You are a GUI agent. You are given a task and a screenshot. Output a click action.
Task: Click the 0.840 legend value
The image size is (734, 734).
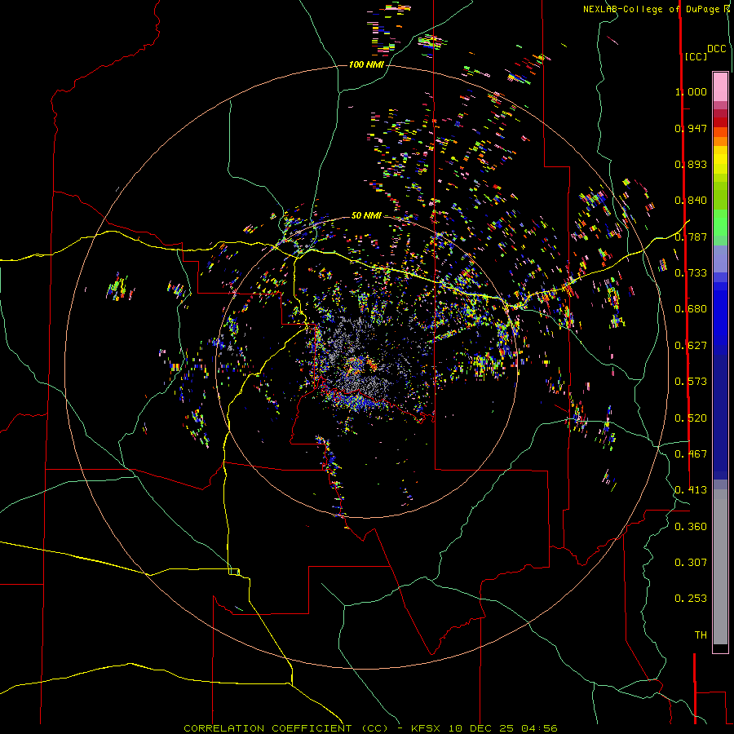pos(691,201)
